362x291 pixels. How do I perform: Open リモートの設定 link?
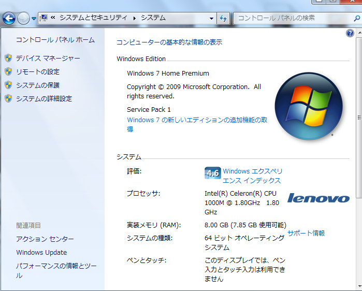[x=37, y=71]
